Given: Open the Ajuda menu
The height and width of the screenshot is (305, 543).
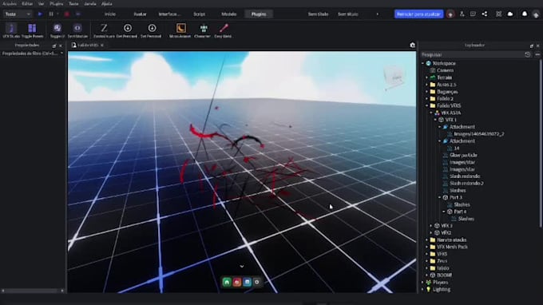Looking at the screenshot, I should point(107,4).
